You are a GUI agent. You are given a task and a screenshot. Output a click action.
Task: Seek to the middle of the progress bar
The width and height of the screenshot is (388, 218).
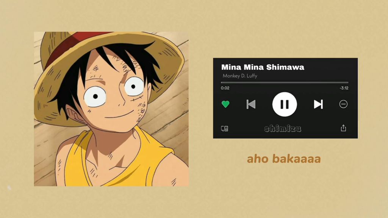click(285, 82)
